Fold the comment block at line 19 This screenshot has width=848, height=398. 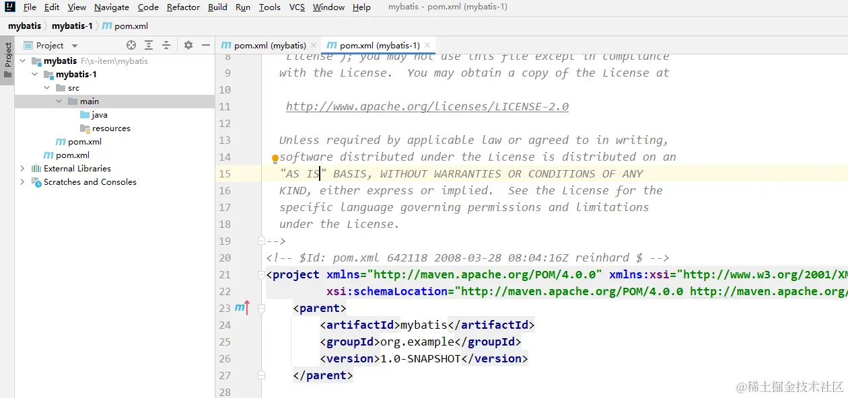coord(261,240)
